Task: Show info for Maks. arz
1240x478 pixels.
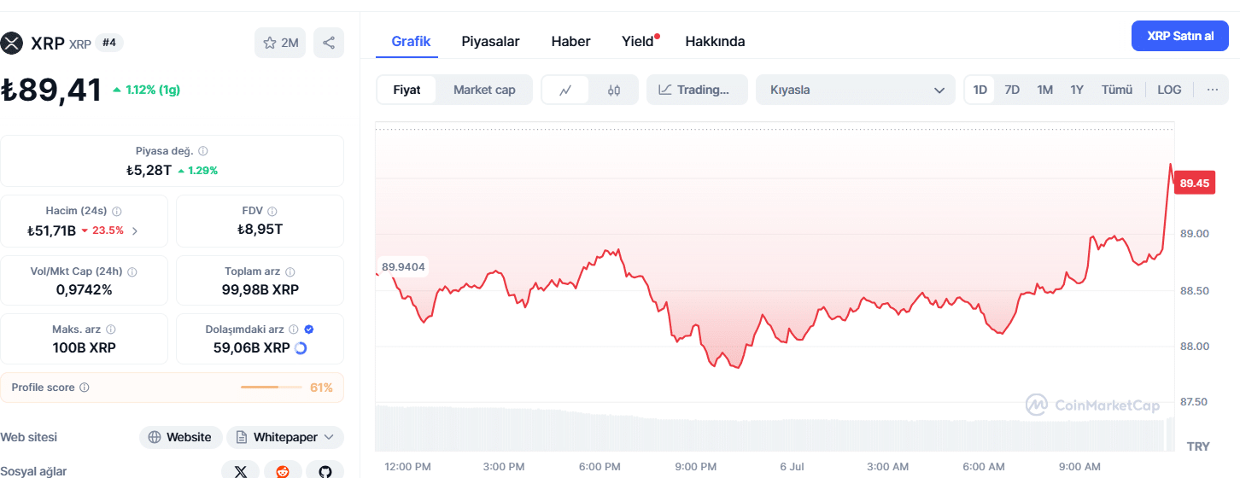Action: 111,329
